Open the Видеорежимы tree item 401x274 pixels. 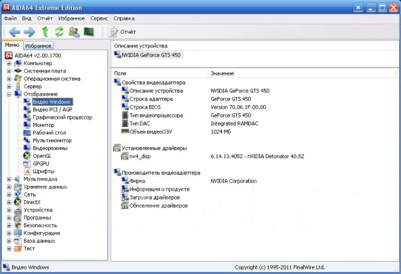click(50, 148)
